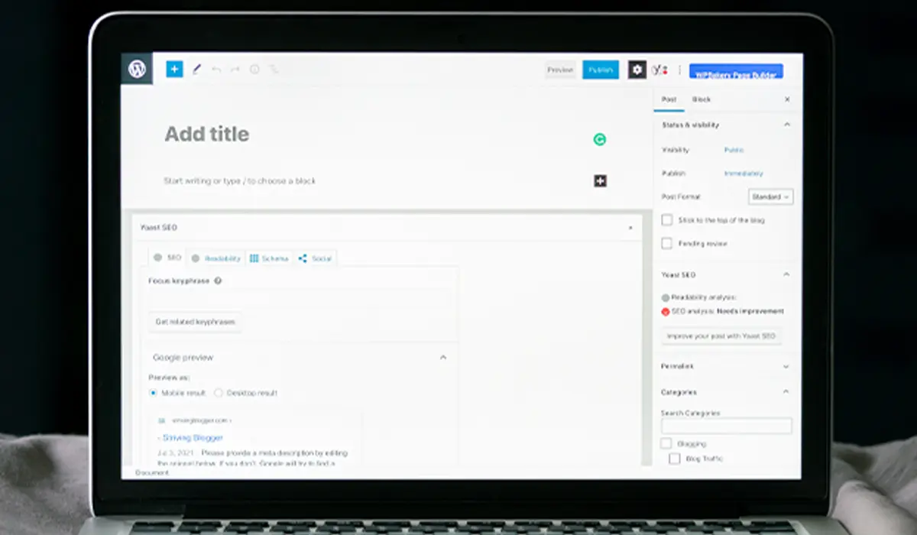The image size is (917, 535).
Task: Open the Post Format Standard dropdown
Action: click(x=770, y=197)
